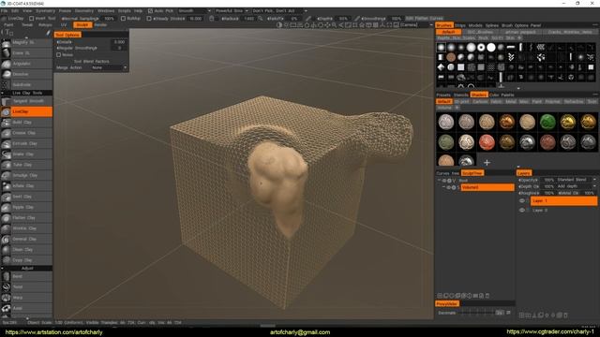Viewport: 600px width, 337px height.
Task: Open the Camera dropdown
Action: pos(416,25)
